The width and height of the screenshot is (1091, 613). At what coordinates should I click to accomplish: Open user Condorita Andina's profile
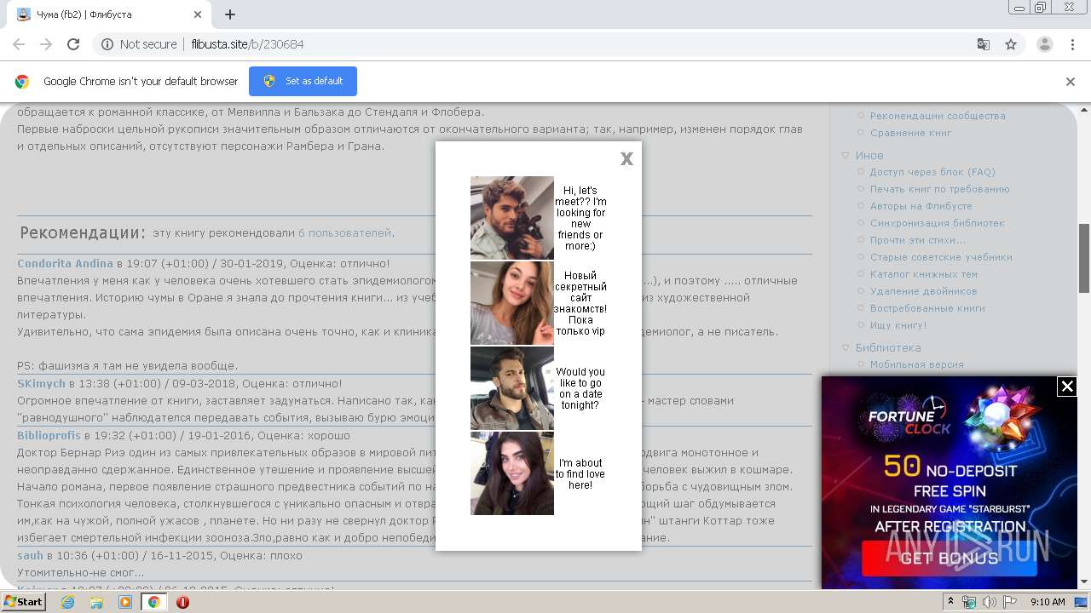[x=65, y=264]
